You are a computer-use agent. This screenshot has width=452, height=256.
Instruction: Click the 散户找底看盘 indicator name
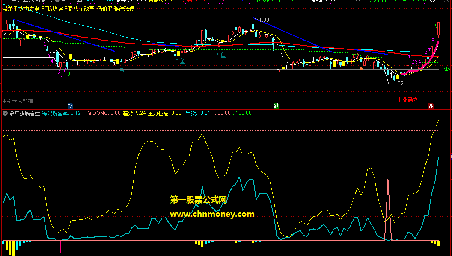pos(24,113)
